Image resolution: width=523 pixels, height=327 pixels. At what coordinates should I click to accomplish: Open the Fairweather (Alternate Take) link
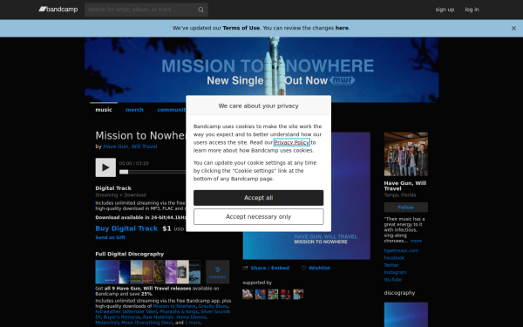point(126,311)
